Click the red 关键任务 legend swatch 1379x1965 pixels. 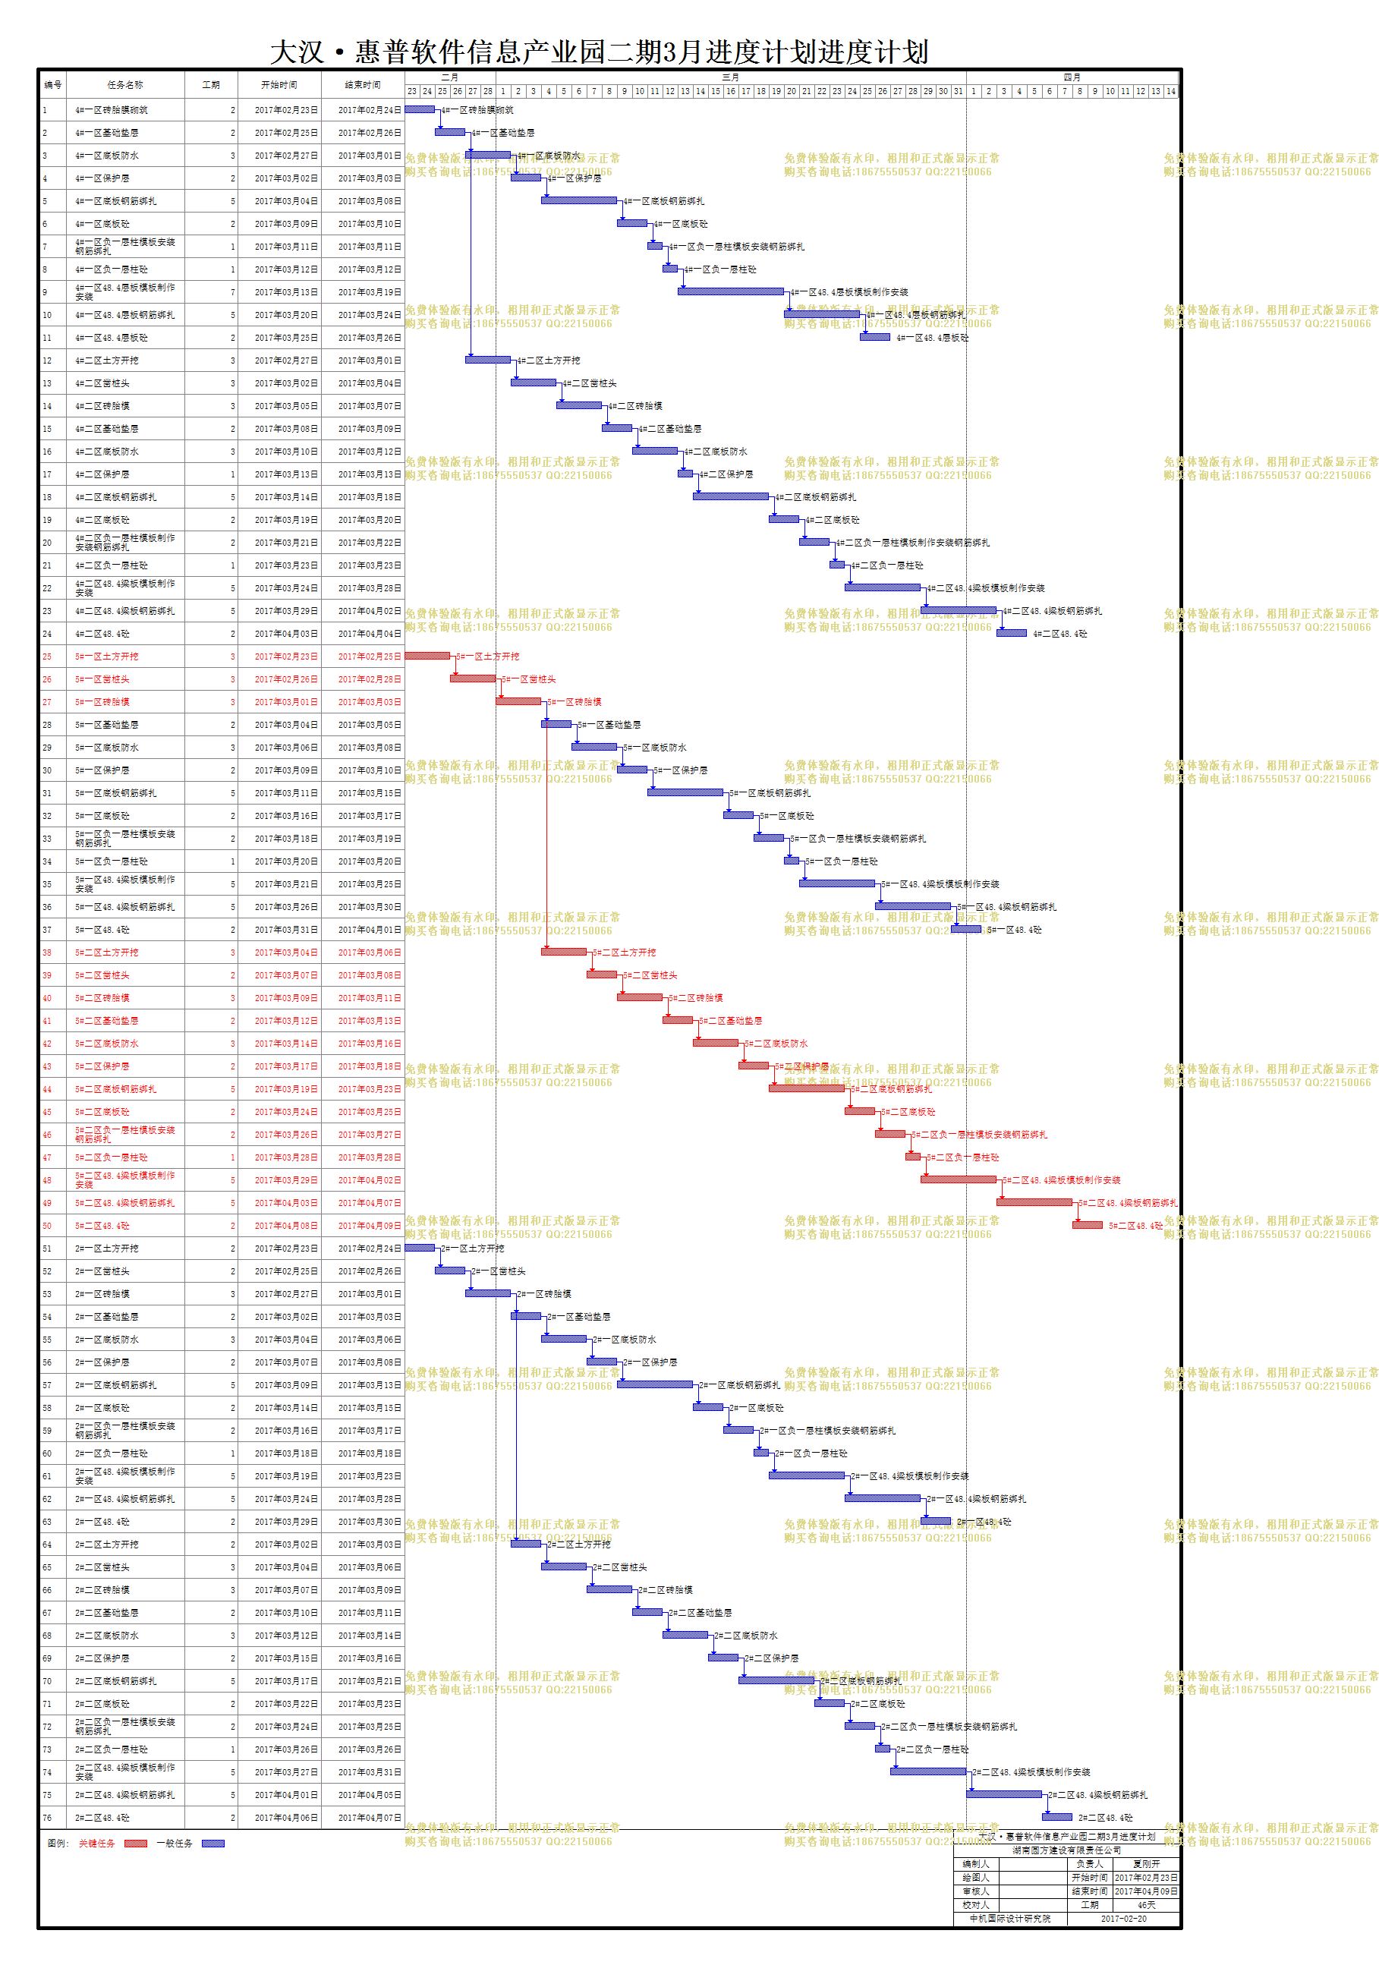click(135, 1843)
